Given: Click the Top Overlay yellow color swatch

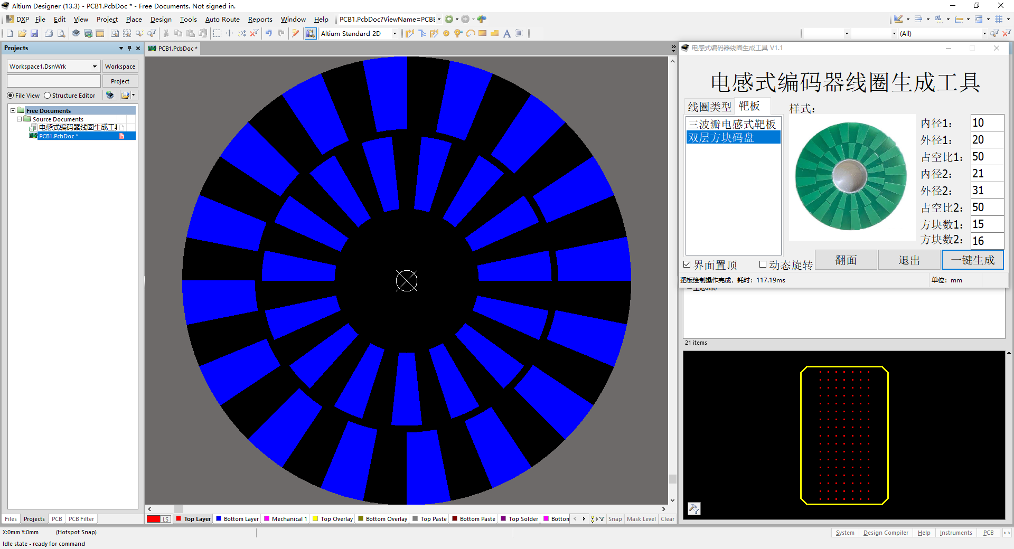Looking at the screenshot, I should point(315,519).
